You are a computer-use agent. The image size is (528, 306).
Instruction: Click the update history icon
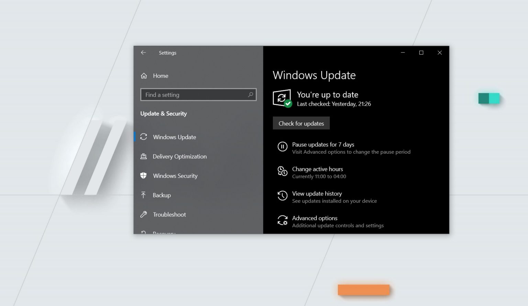(x=282, y=196)
